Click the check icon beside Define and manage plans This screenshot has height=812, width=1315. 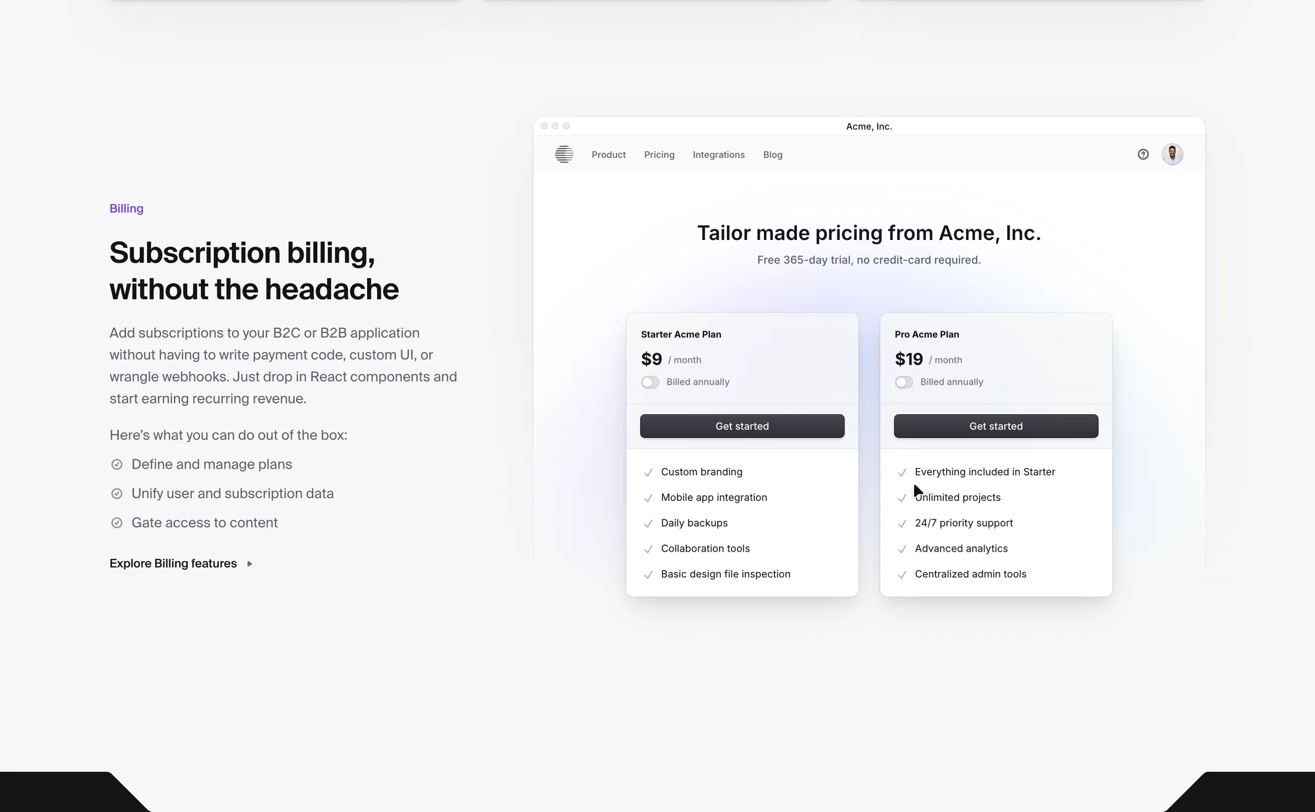117,465
